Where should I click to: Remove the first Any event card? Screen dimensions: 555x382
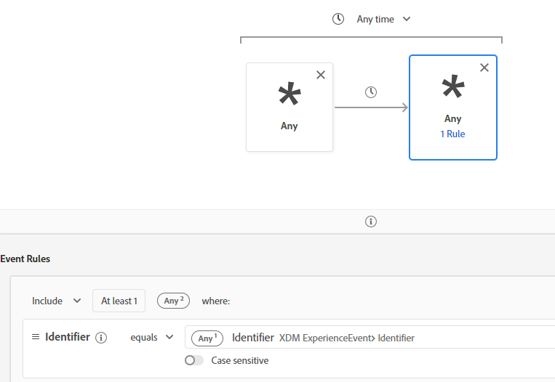pyautogui.click(x=321, y=75)
